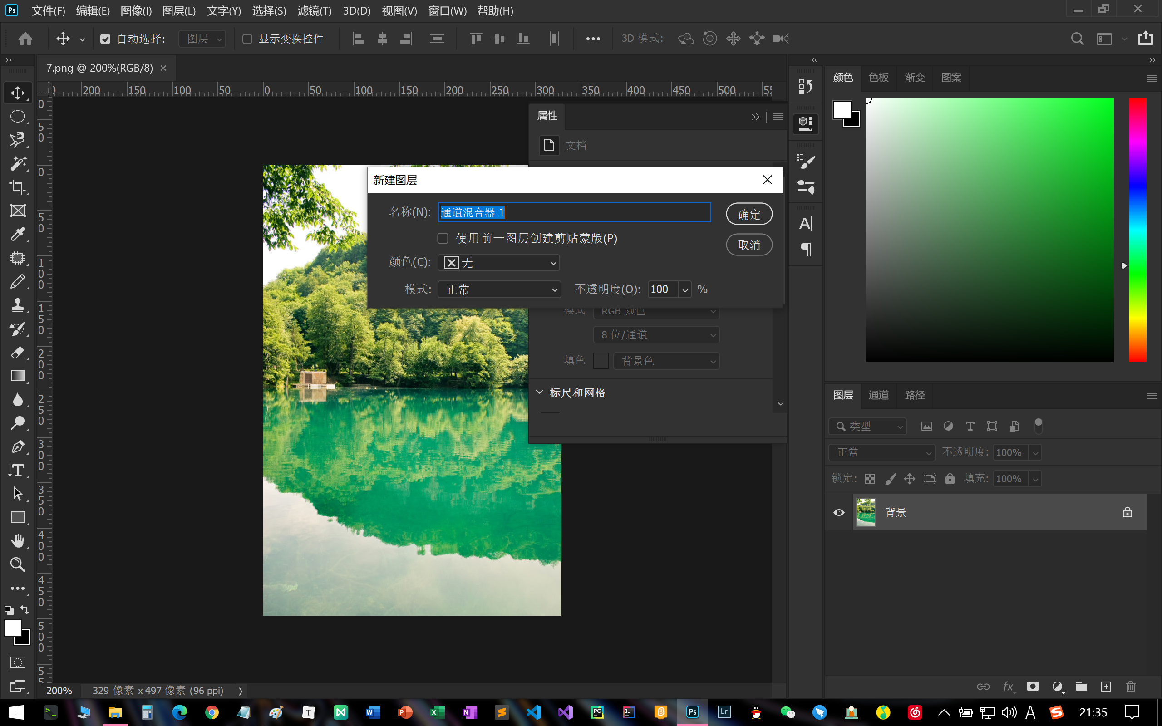
Task: Open the layer filter 类型 dropdown
Action: pos(867,426)
